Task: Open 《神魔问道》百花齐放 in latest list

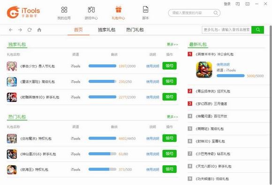Action: [x=211, y=116]
